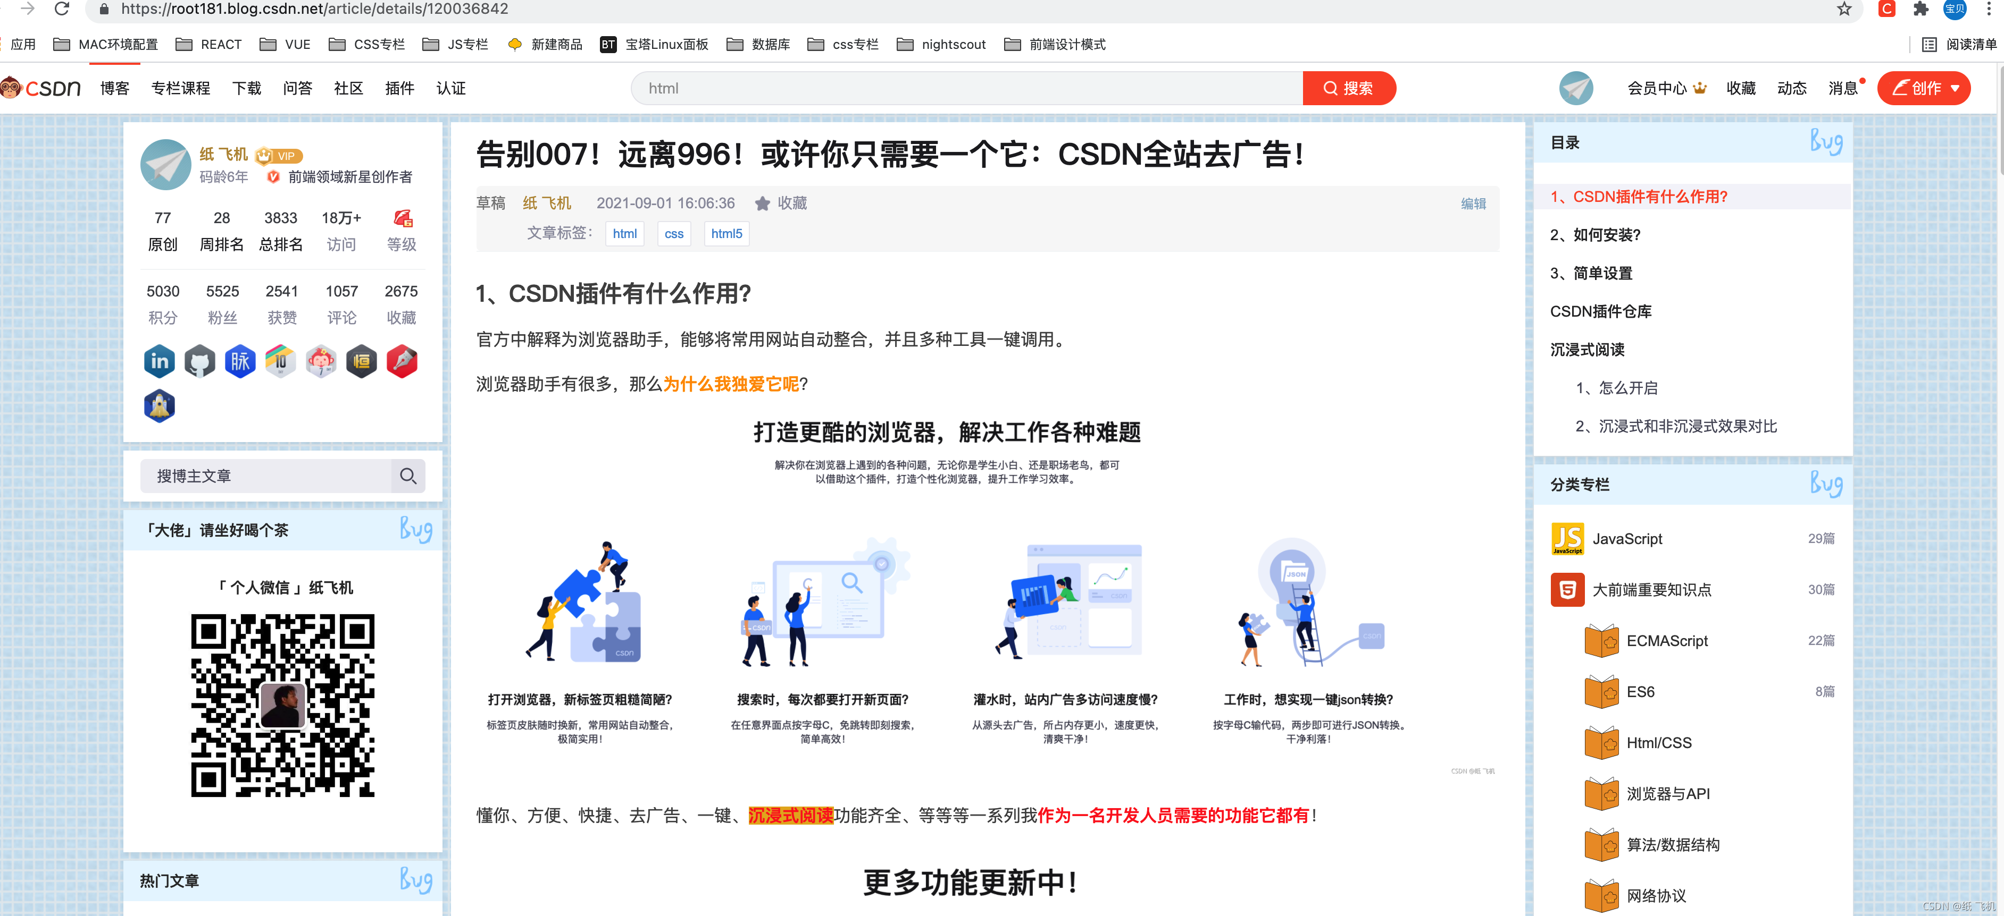Viewport: 2004px width, 916px height.
Task: Focus the html search input field
Action: pos(967,89)
